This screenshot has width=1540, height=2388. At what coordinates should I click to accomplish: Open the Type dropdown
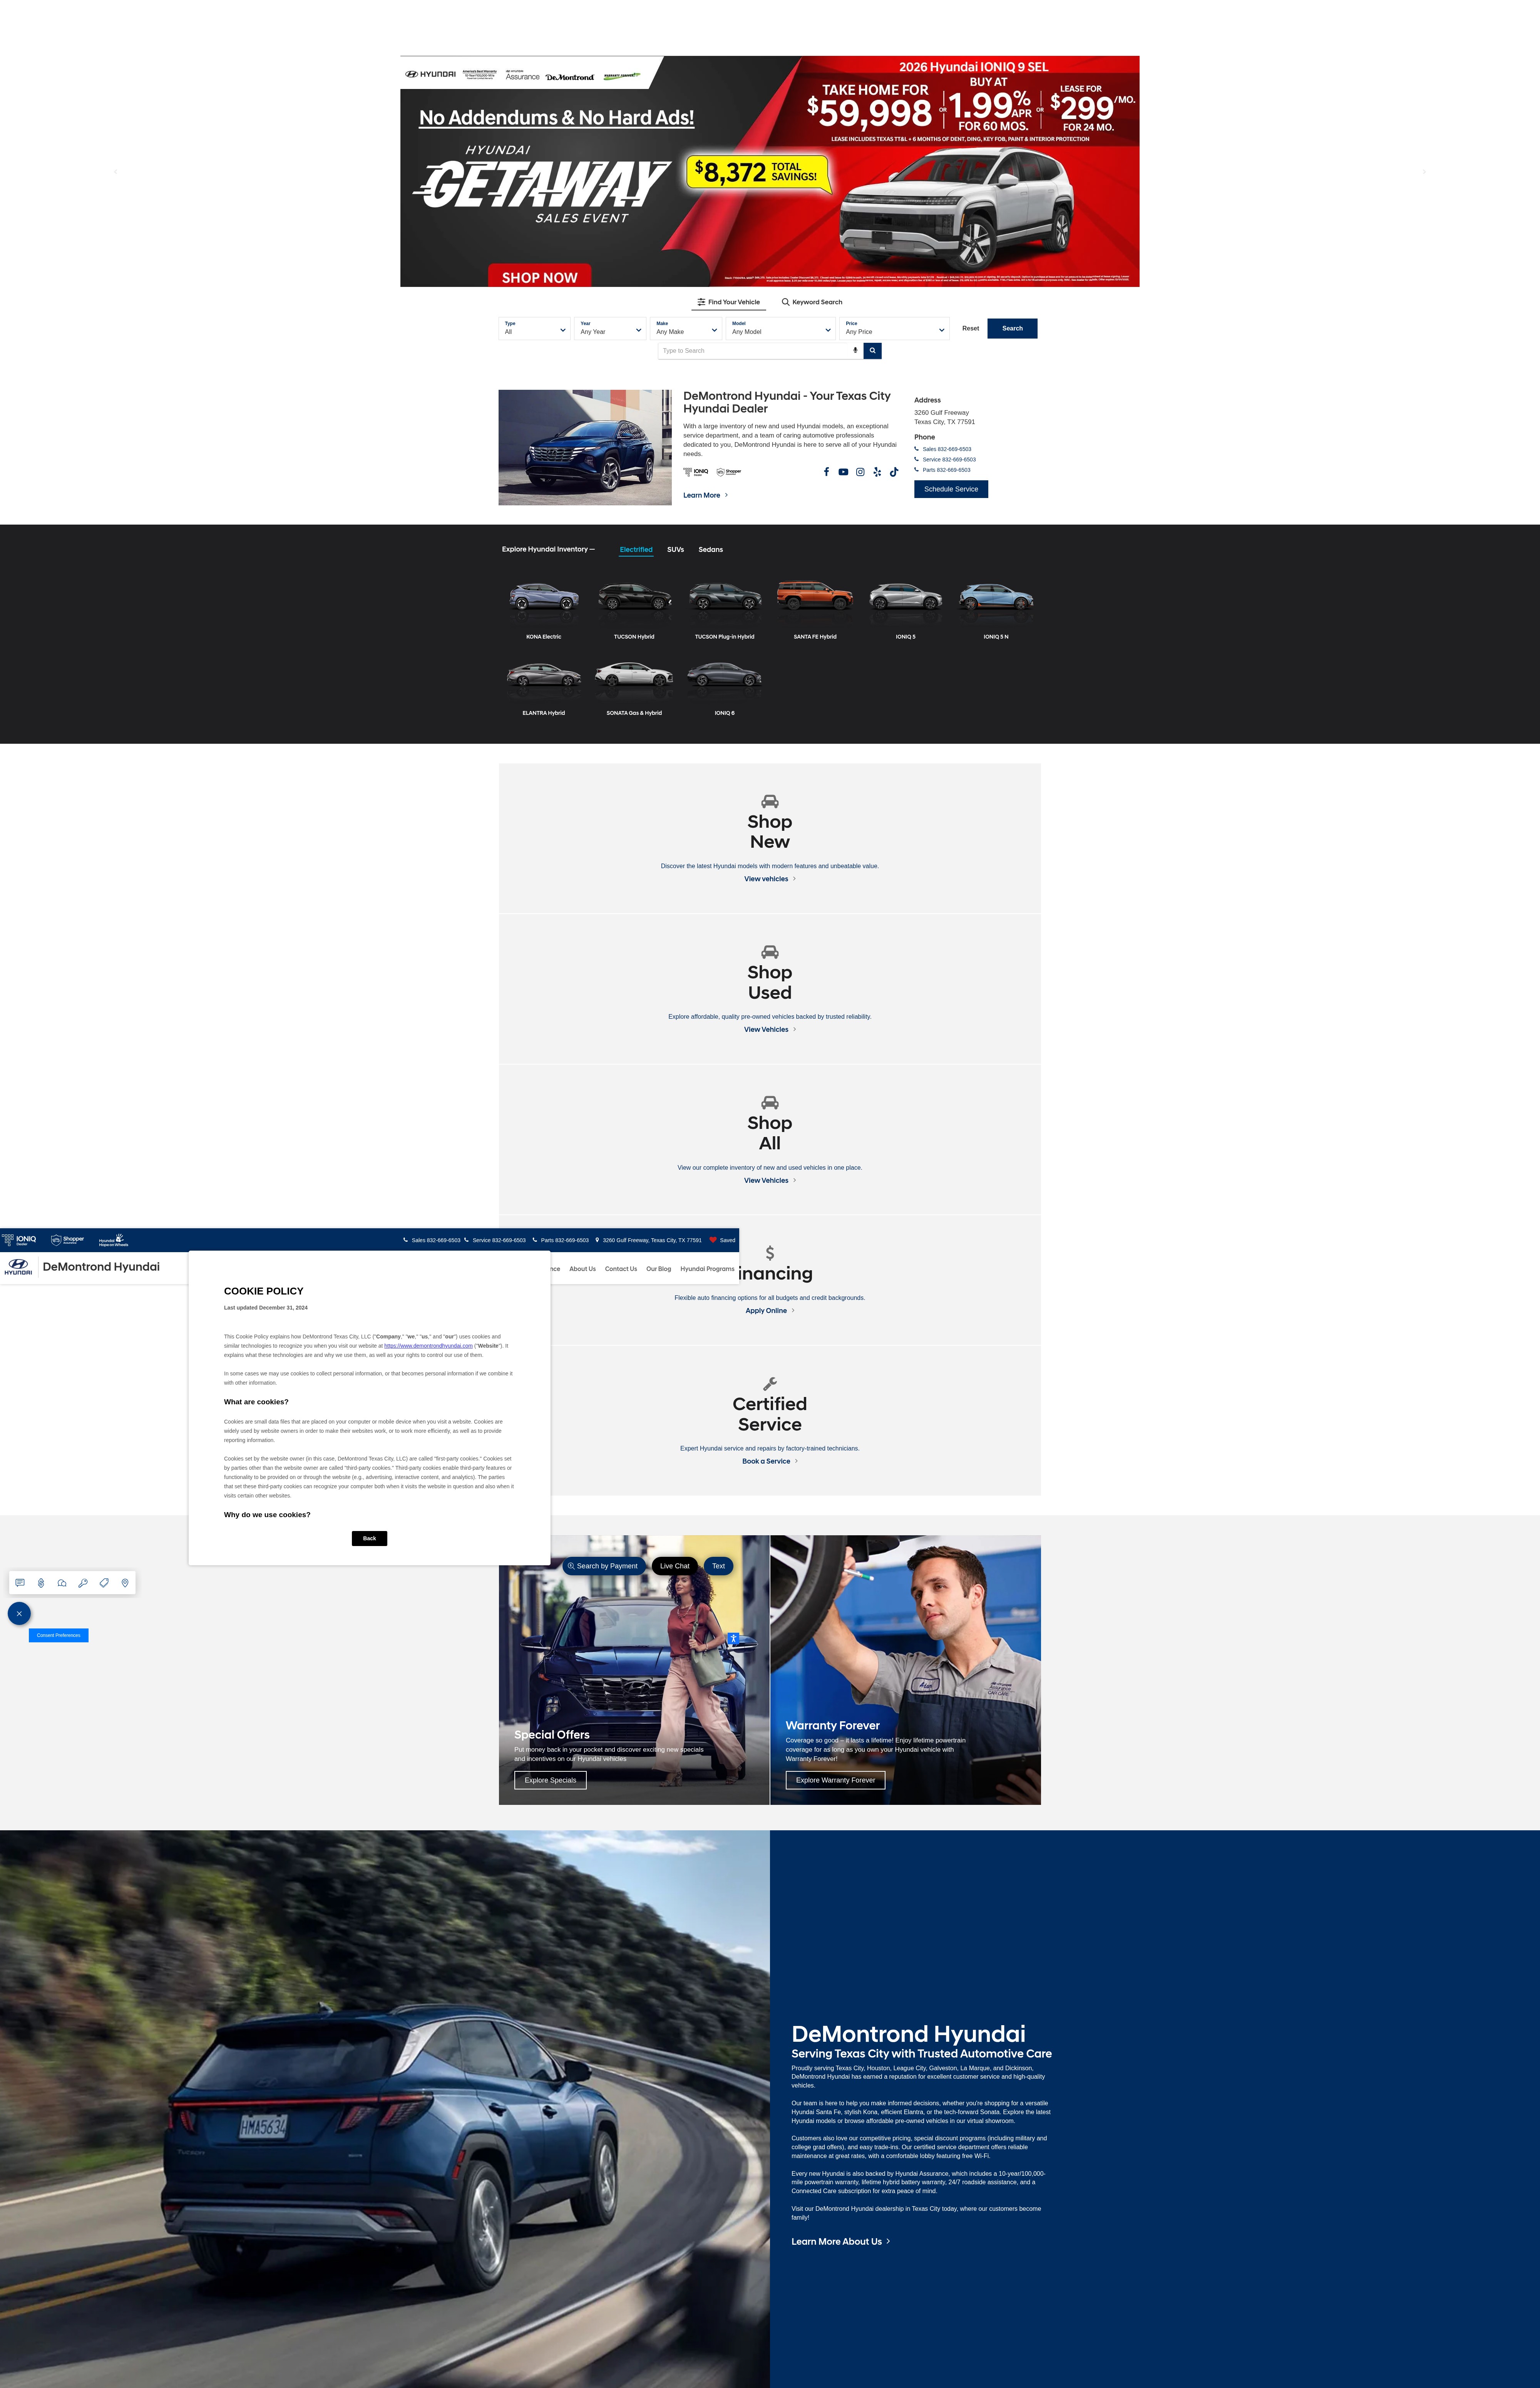(x=535, y=328)
